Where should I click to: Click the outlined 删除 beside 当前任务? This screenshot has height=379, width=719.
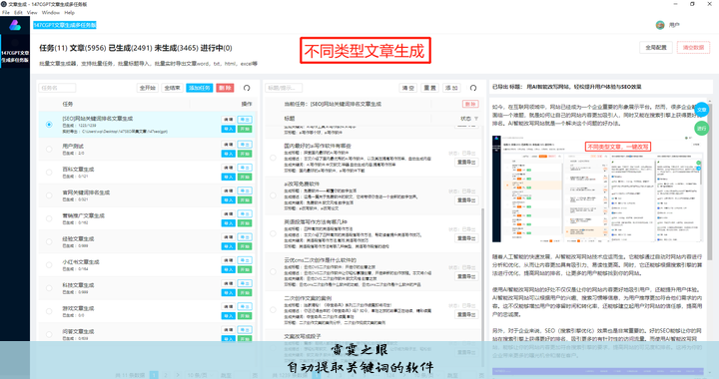click(470, 104)
